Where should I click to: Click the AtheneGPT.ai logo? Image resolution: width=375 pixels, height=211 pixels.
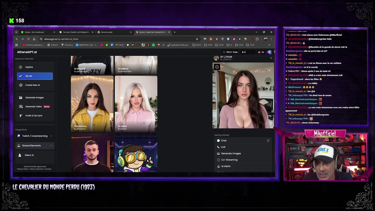point(27,52)
